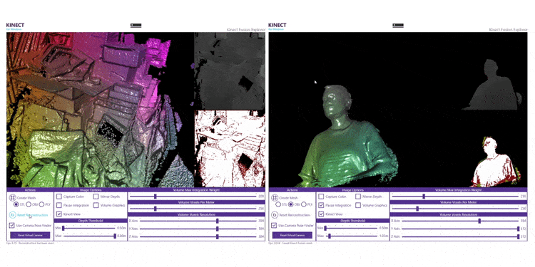The height and width of the screenshot is (267, 535).
Task: Click Create Mesh label in left window
Action: (26, 197)
